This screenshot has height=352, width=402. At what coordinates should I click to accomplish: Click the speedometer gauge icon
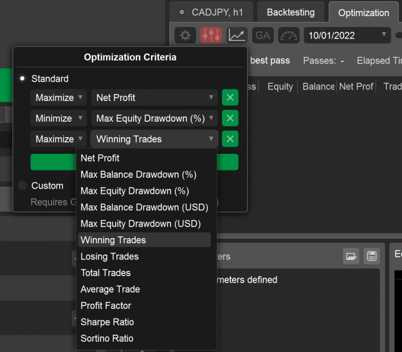(289, 35)
